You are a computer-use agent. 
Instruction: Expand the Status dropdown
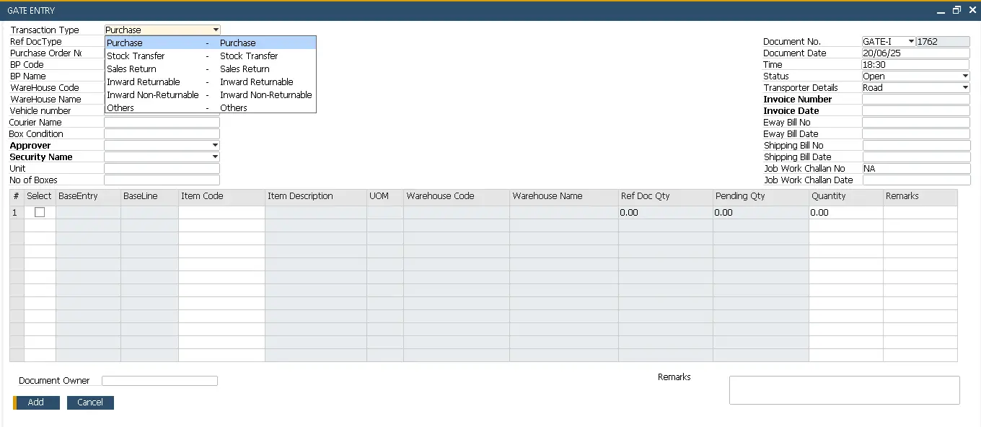tap(965, 76)
